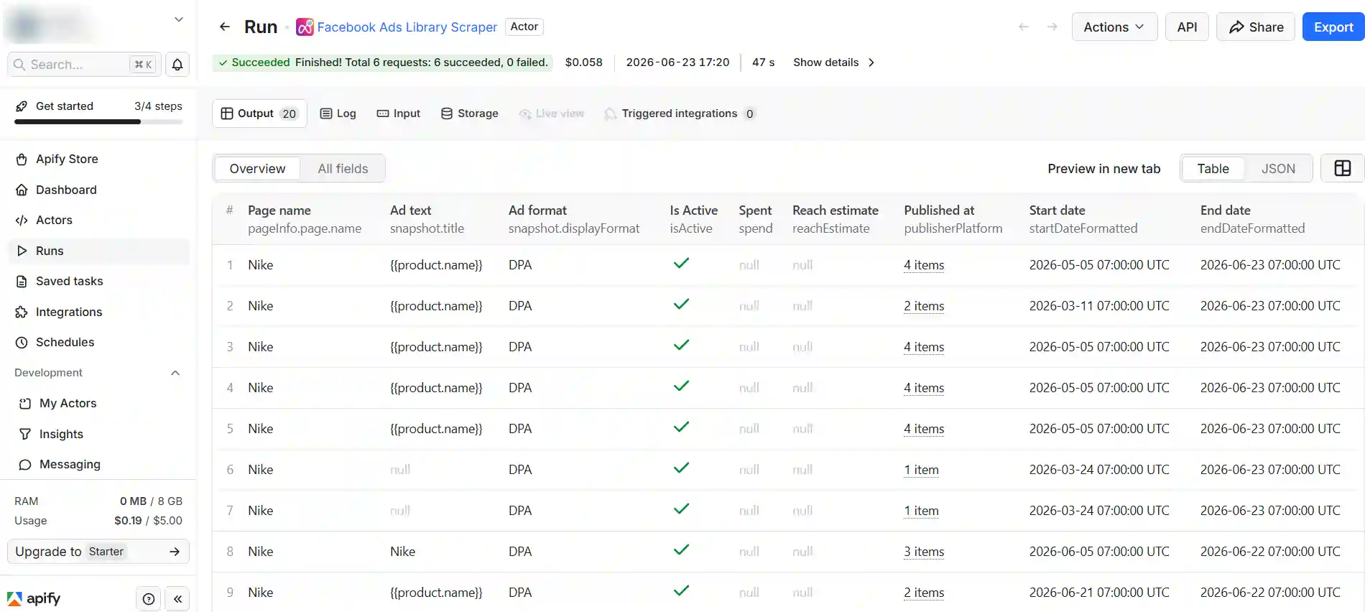Image resolution: width=1365 pixels, height=612 pixels.
Task: Open row 1 '4 items' link
Action: pos(924,265)
